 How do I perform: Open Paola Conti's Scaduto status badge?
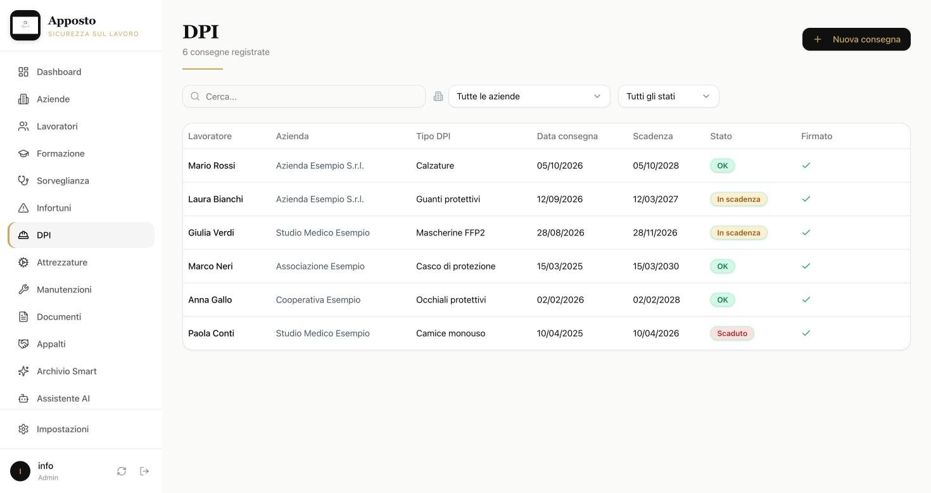point(732,334)
